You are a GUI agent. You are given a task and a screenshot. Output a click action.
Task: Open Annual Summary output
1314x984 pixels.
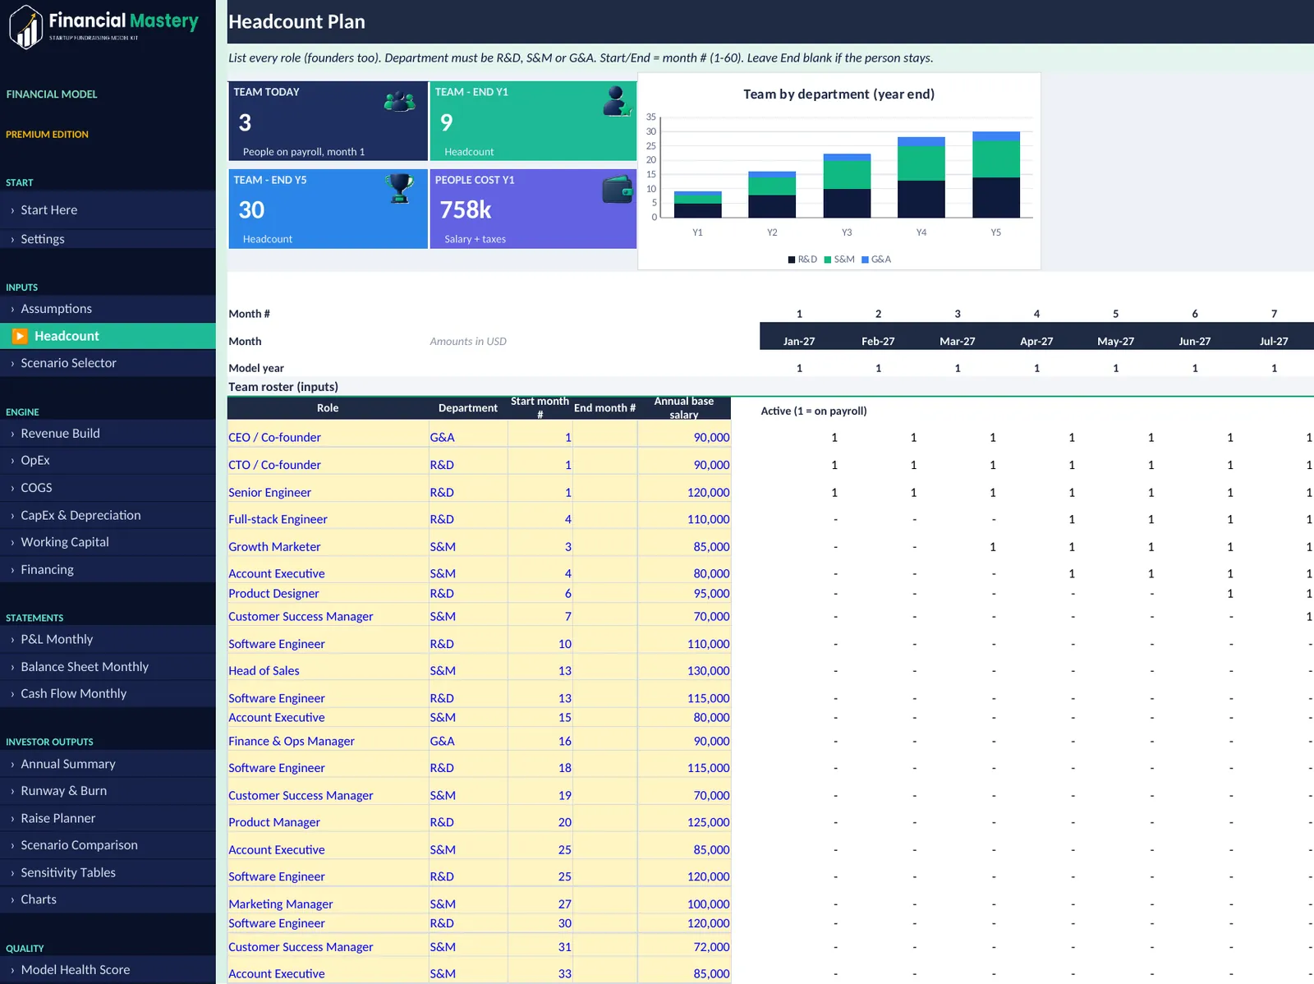tap(108, 764)
